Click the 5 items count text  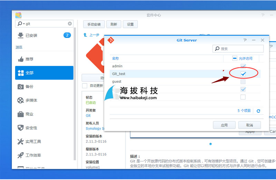tap(244, 111)
